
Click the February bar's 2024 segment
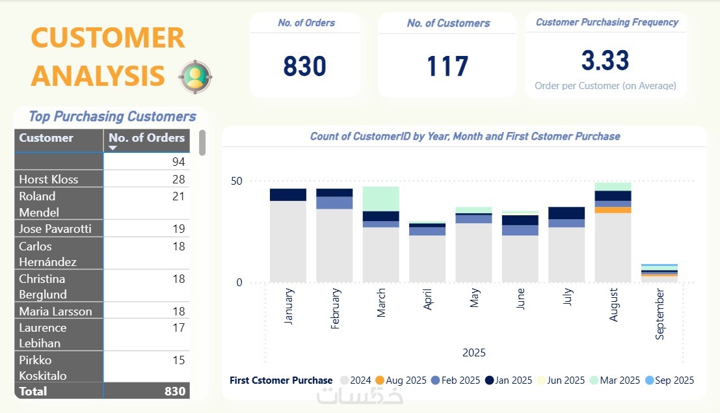pyautogui.click(x=334, y=246)
